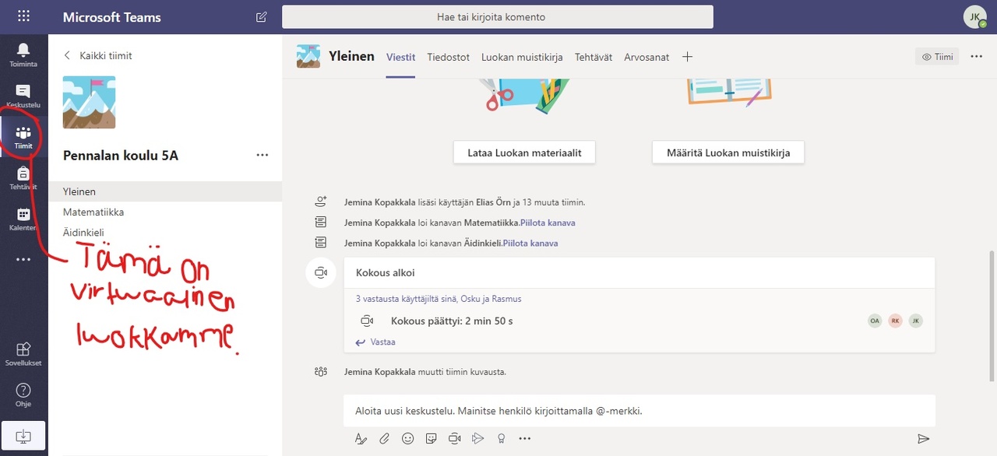Screen dimensions: 997x456
Task: Expand the 3 vastausta replies
Action: 439,299
